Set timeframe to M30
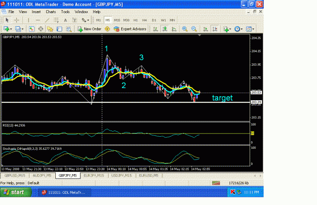This screenshot has height=205, width=317. pyautogui.click(x=126, y=20)
